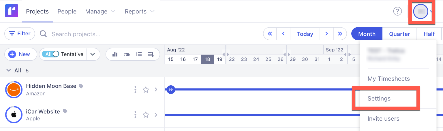Open three-dot menu for iCar Website

coord(135,115)
